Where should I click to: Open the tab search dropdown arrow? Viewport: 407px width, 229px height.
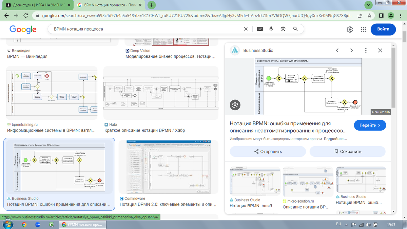click(369, 5)
